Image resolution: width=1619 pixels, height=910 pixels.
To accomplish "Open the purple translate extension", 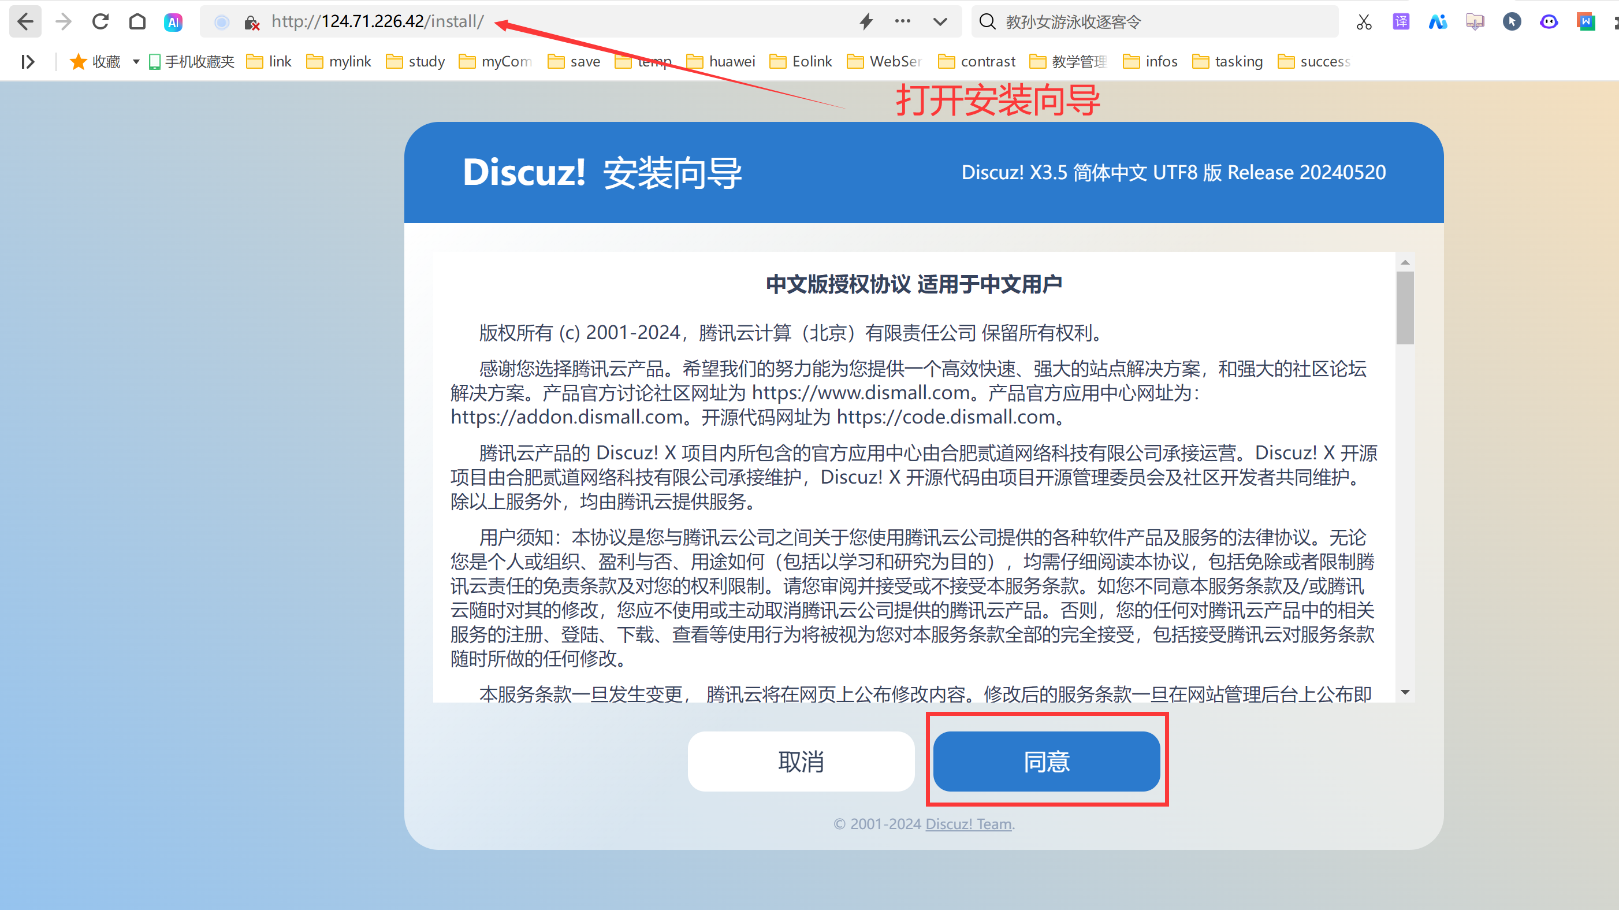I will click(x=1401, y=22).
